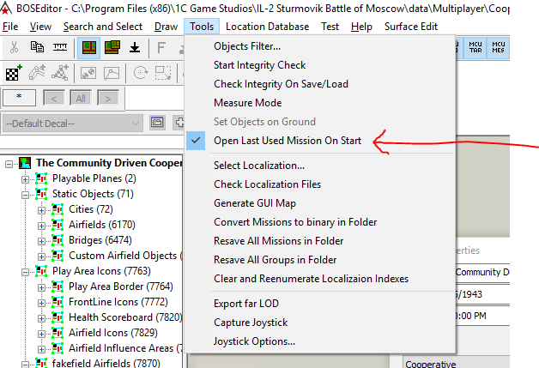Click the MCU TAR toolbar icon
Screen dimensions: 539x368
(x=475, y=48)
